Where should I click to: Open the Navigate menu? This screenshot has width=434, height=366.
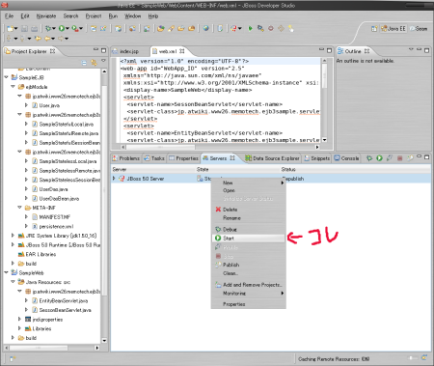46,16
